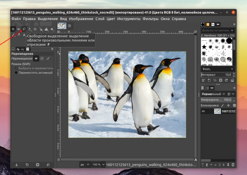Viewport: 247px width, 175px height.
Task: Delete the selected brush
Action: coord(221,80)
